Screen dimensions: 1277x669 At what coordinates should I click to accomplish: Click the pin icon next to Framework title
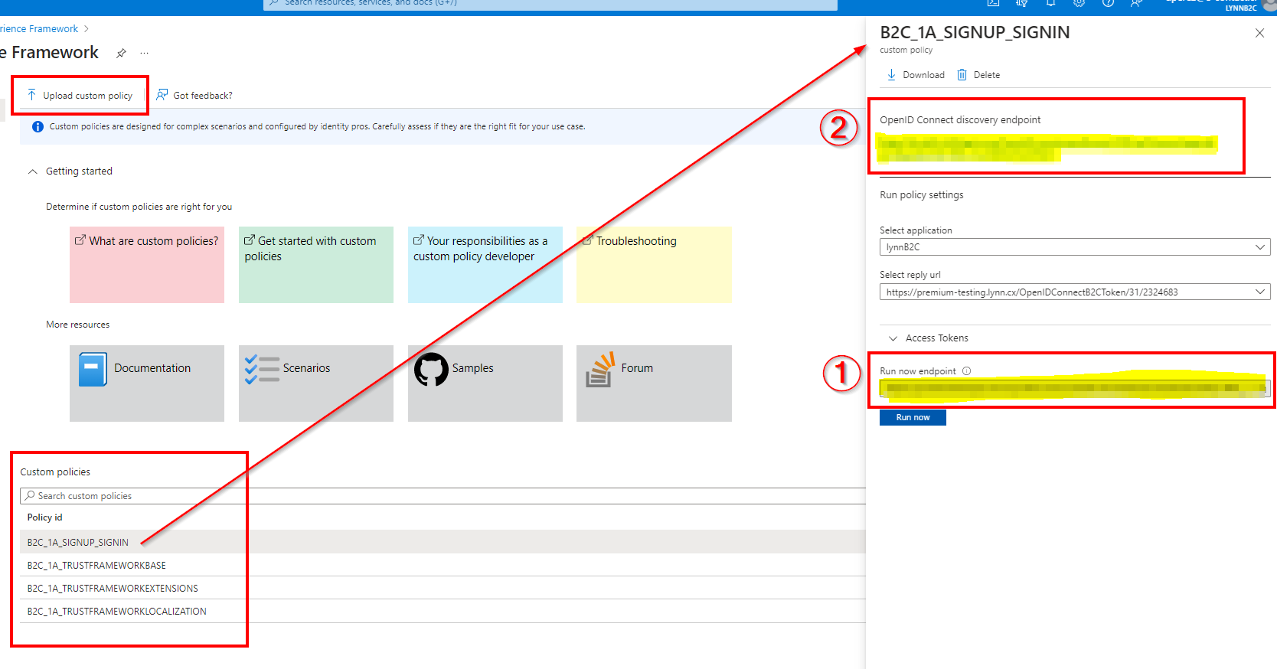coord(121,54)
